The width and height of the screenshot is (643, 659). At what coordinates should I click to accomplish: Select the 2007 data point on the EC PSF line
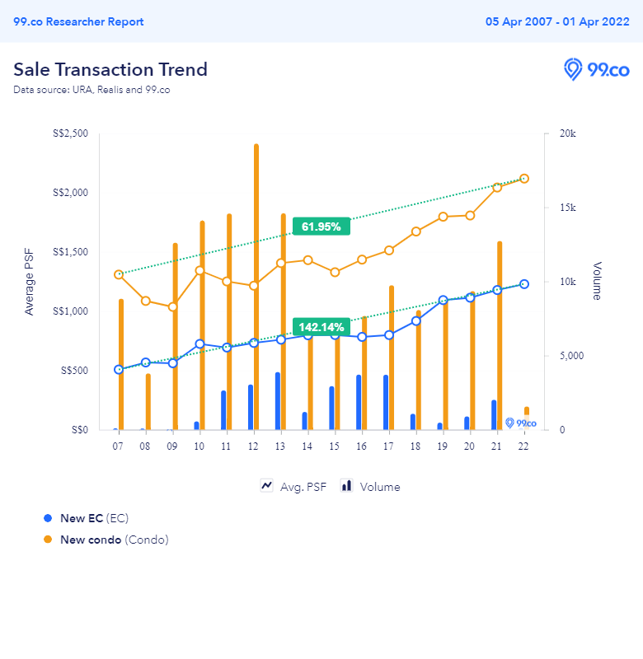119,370
